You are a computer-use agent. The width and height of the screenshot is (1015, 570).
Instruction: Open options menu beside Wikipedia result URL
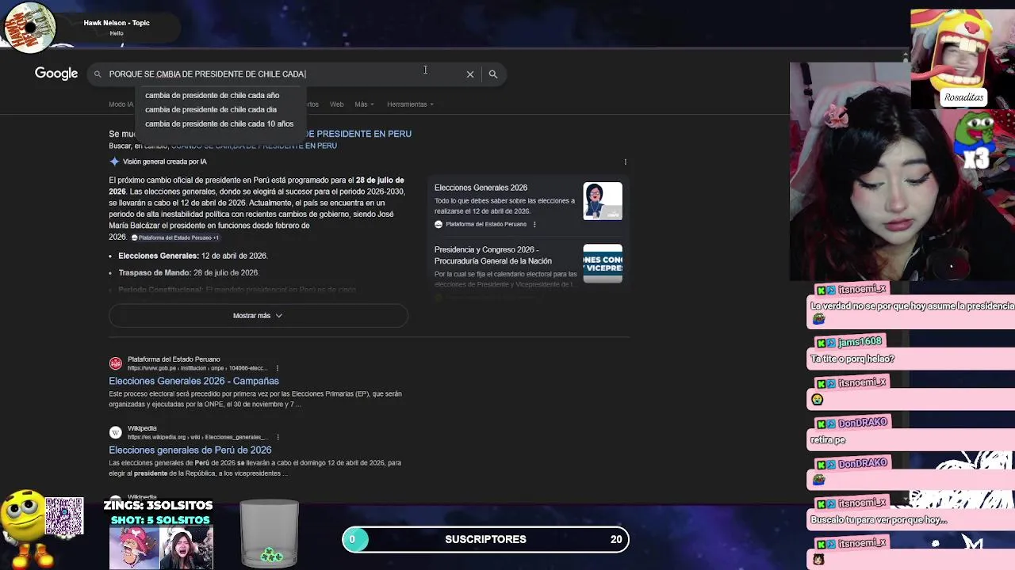coord(277,437)
